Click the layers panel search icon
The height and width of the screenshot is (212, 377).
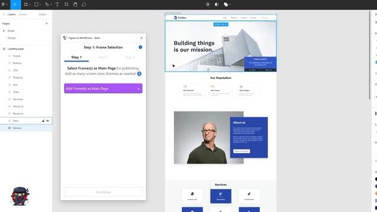(x=4, y=14)
